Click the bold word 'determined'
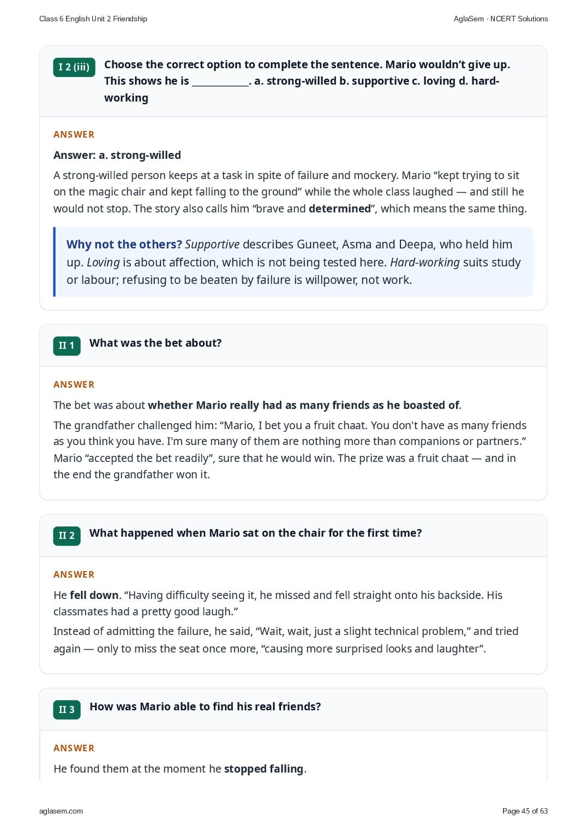 point(340,209)
